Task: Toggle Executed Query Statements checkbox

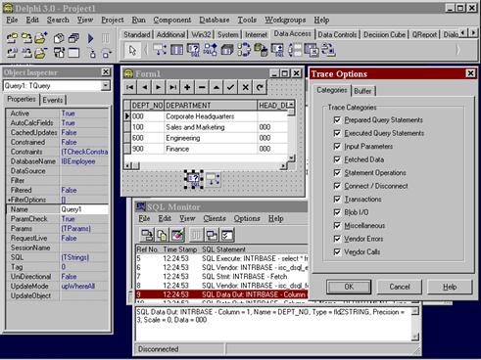Action: [x=337, y=133]
